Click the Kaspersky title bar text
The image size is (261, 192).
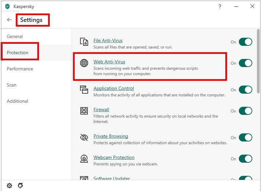click(24, 6)
